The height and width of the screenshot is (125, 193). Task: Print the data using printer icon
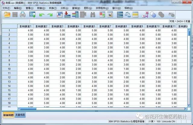(23, 15)
